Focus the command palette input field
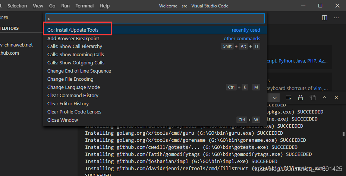 [x=155, y=19]
